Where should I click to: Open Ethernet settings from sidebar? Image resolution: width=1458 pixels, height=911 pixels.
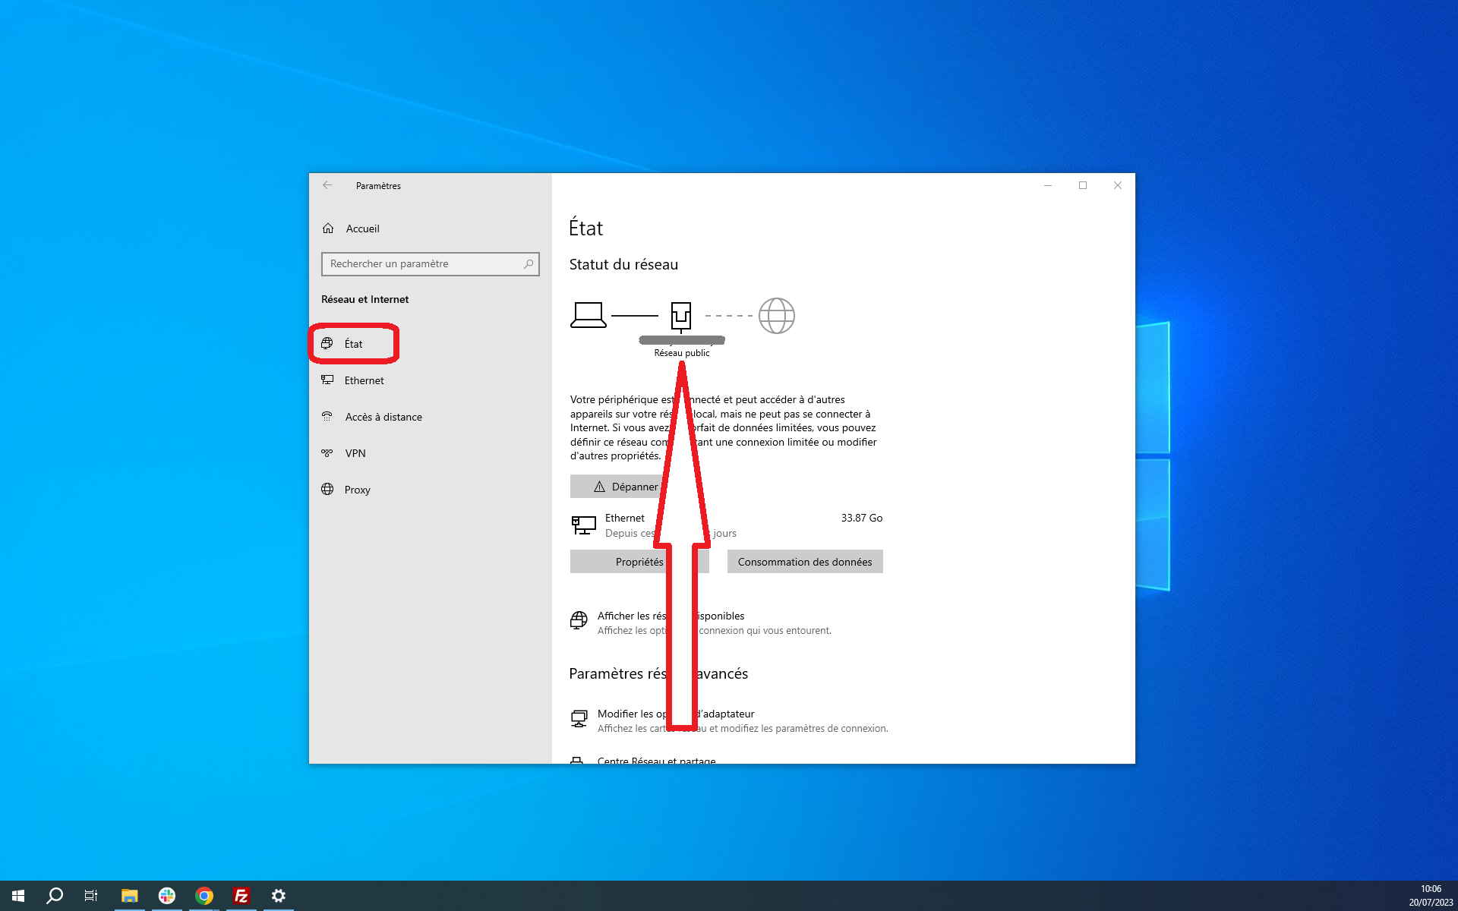(364, 380)
